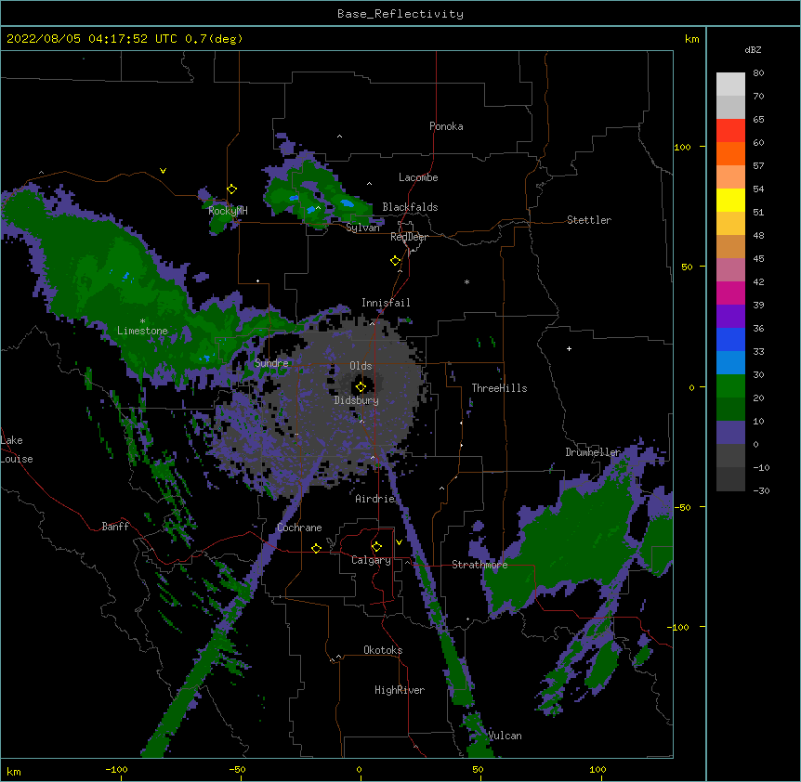Click the RedDeer city label
The width and height of the screenshot is (801, 782).
[x=409, y=237]
